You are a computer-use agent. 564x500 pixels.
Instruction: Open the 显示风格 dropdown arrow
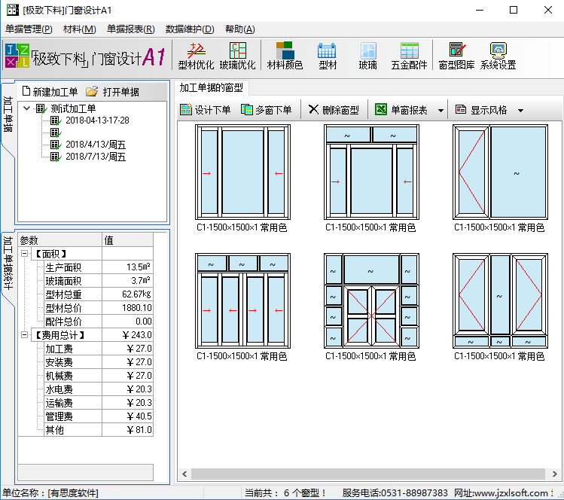(520, 110)
